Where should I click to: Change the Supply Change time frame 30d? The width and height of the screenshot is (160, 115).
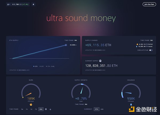[151, 40]
